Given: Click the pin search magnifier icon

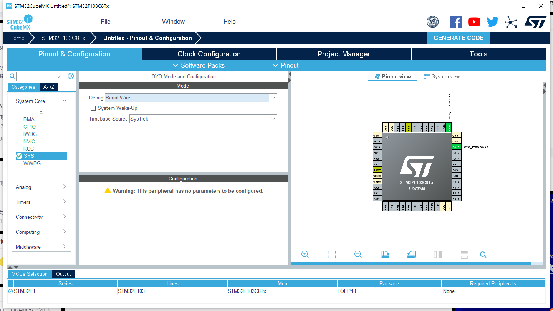Looking at the screenshot, I should [x=483, y=255].
